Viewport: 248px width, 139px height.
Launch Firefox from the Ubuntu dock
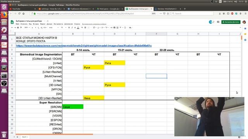point(4,15)
